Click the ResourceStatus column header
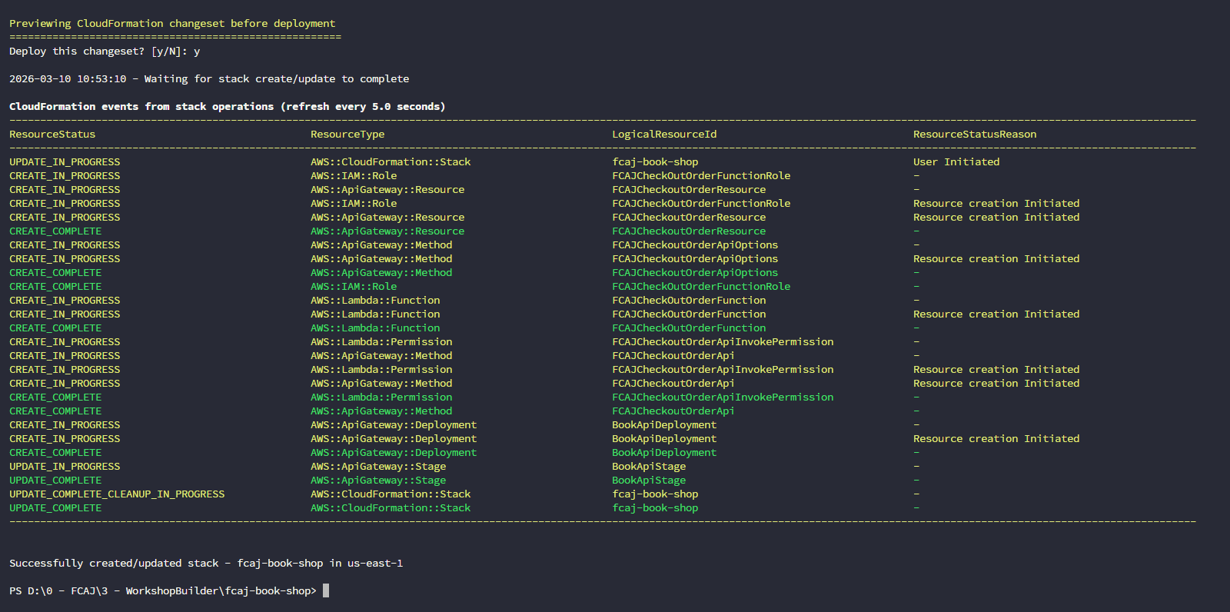The image size is (1230, 612). point(52,134)
